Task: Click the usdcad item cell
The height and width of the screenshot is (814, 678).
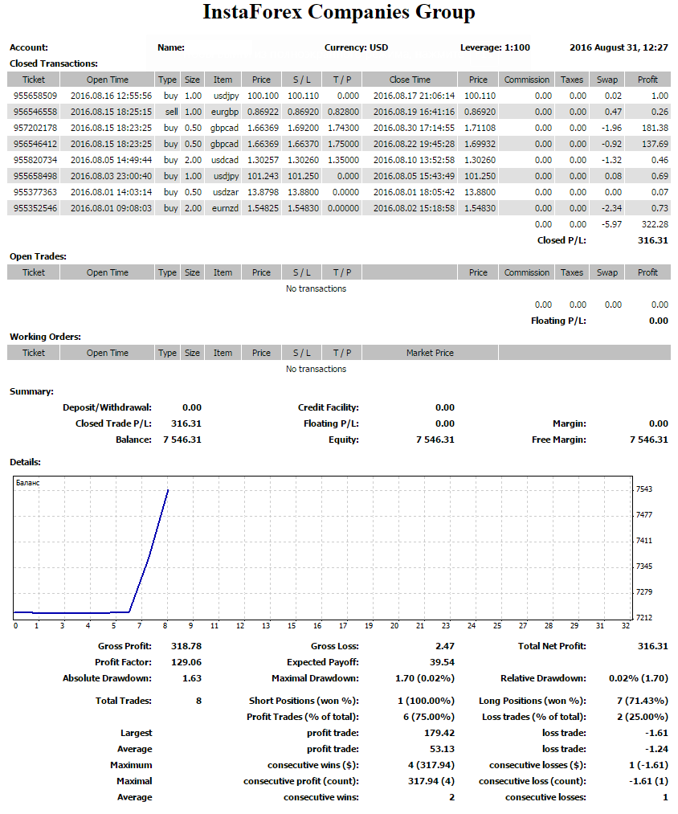Action: point(225,161)
